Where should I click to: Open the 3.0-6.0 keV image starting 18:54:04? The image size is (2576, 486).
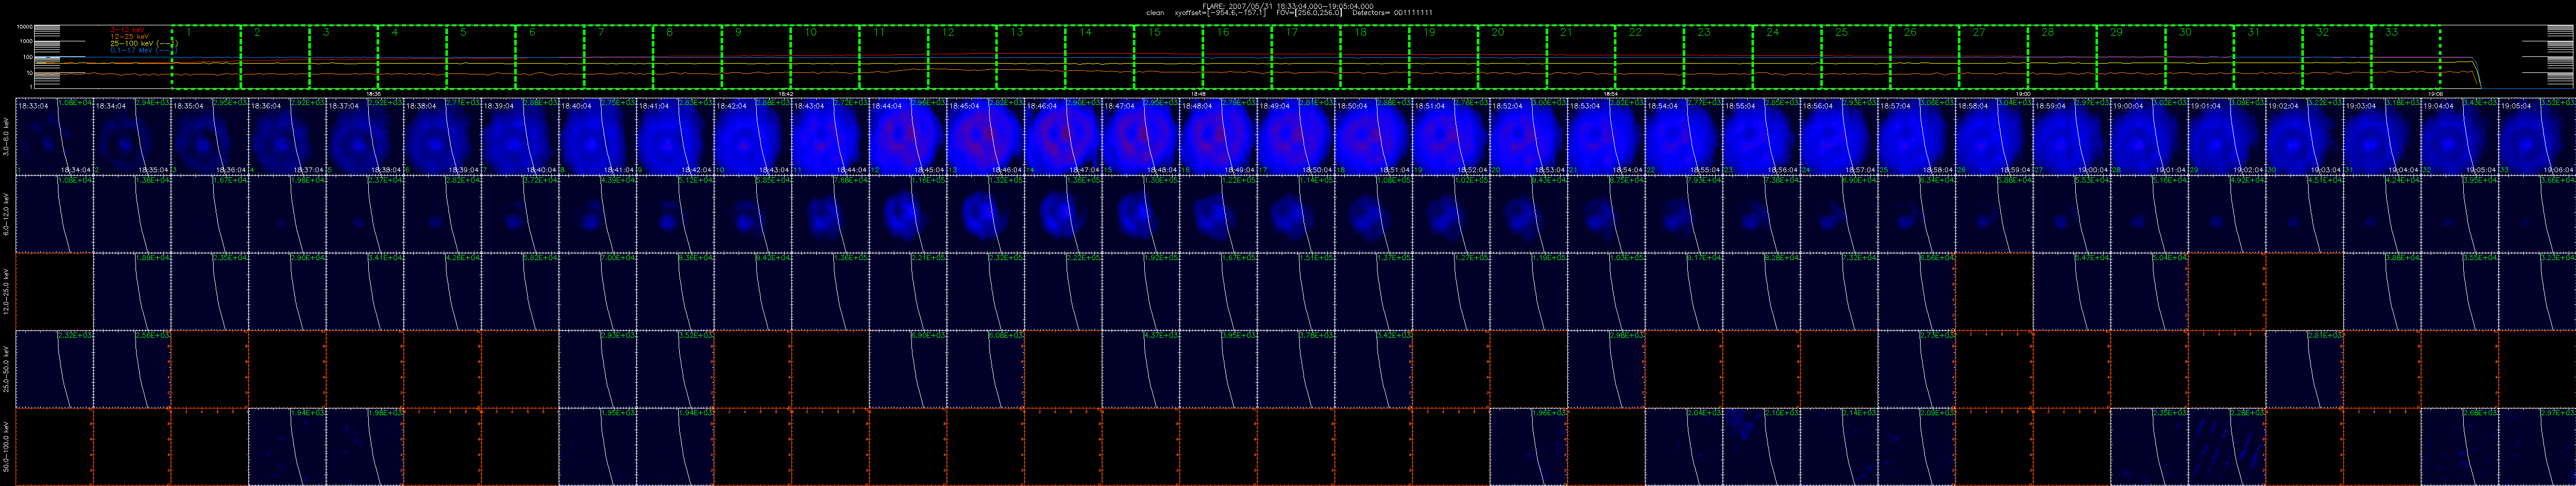(x=1684, y=136)
